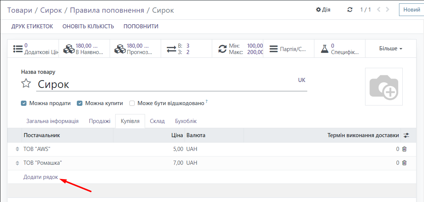Expand the Більше dropdown
The height and width of the screenshot is (202, 424).
tap(390, 49)
